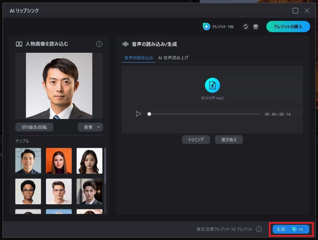
Task: Click the sample list vertical scrollbar
Action: point(105,166)
